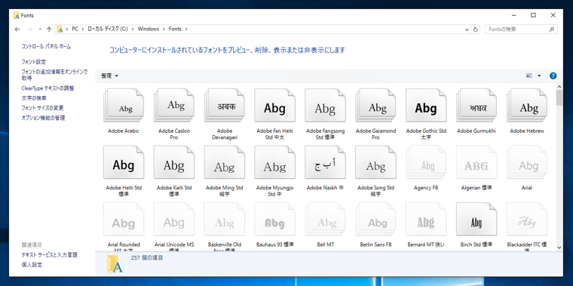Open 文字の検索 link
The height and width of the screenshot is (286, 573).
tap(34, 98)
